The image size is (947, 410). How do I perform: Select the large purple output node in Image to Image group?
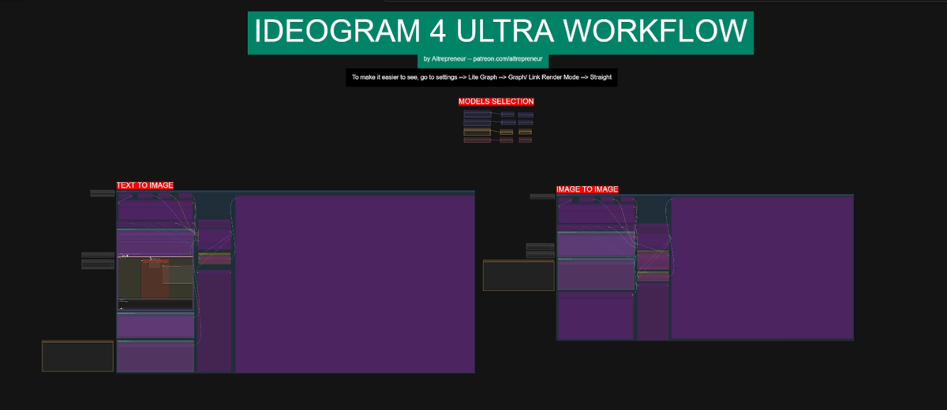pyautogui.click(x=762, y=267)
